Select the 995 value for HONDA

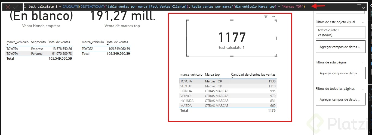(x=273, y=91)
